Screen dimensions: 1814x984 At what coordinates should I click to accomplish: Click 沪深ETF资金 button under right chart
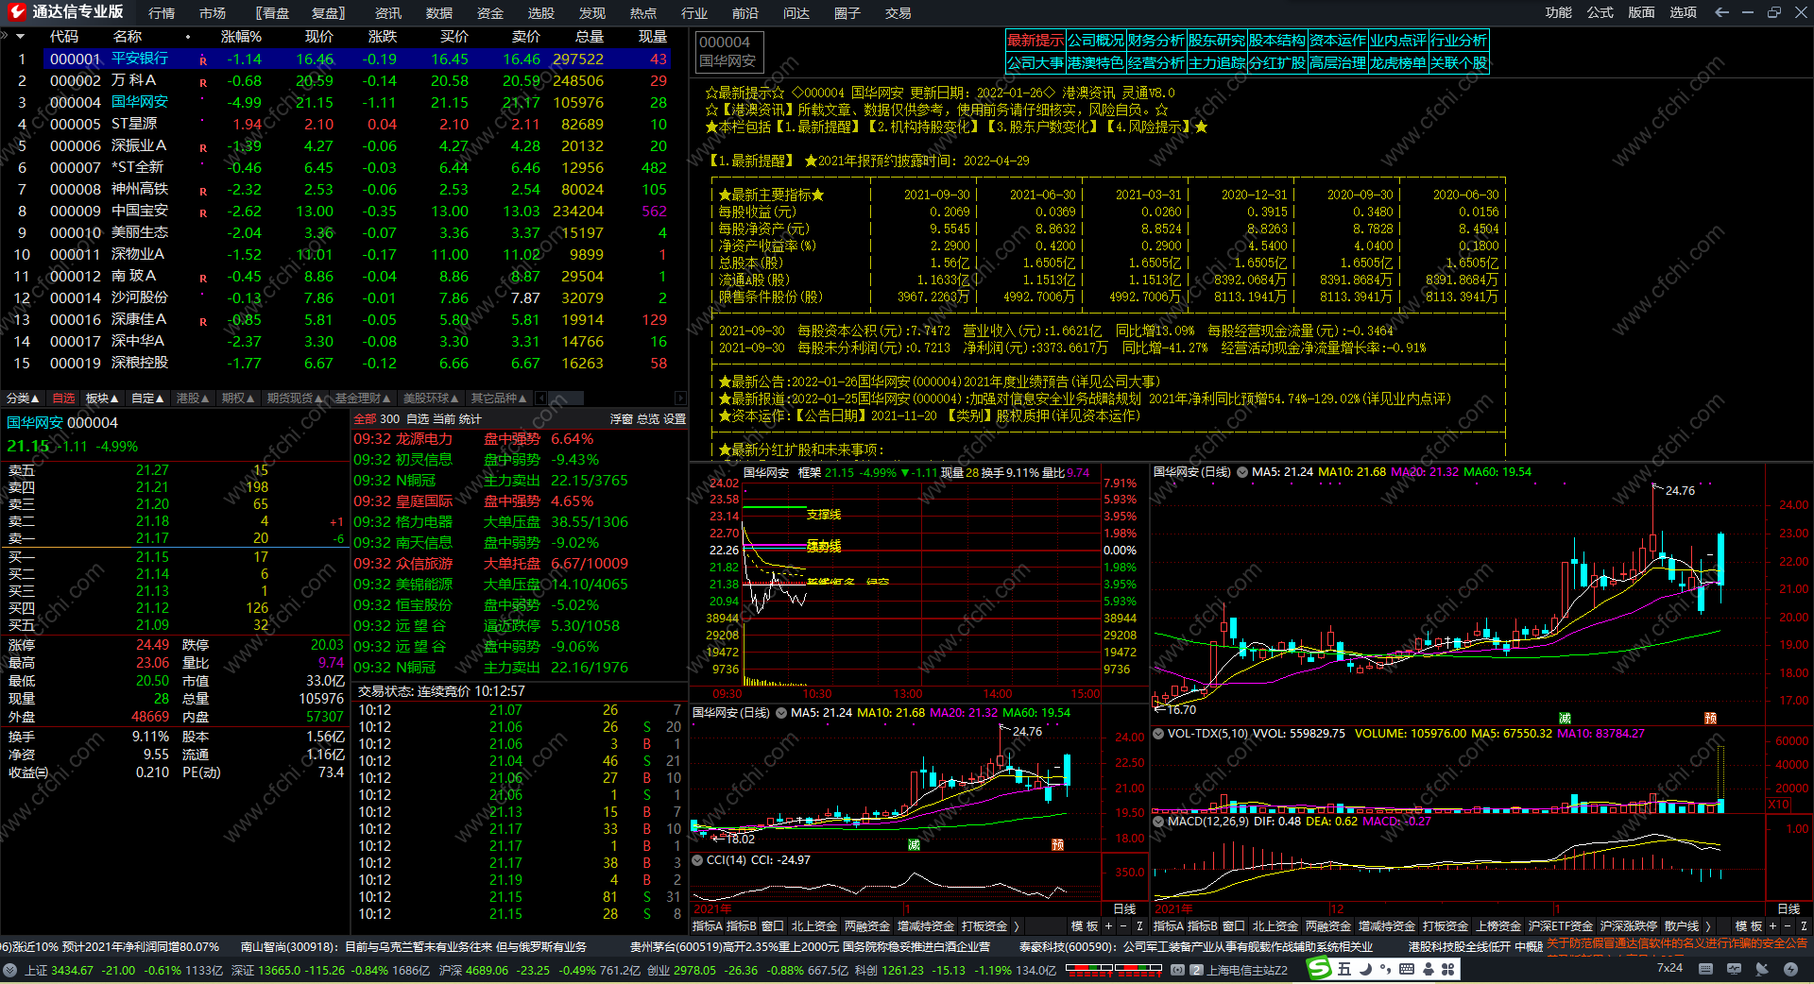coord(1561,926)
